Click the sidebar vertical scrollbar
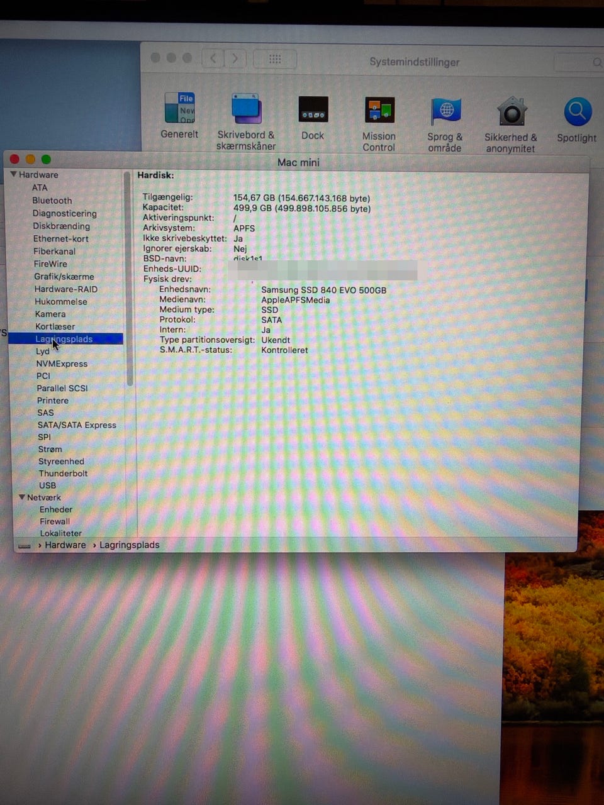 click(x=129, y=280)
